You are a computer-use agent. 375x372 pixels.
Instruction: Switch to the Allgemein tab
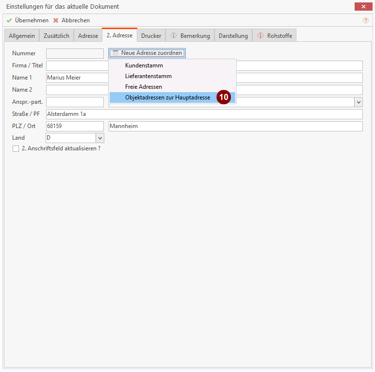pyautogui.click(x=22, y=36)
